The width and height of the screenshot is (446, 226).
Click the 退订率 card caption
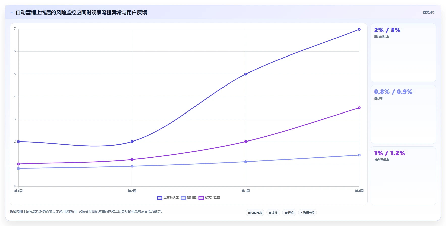coord(378,98)
